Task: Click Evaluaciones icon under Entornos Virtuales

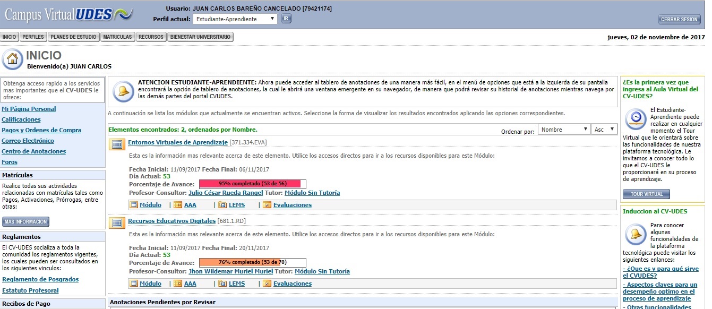Action: [x=267, y=205]
